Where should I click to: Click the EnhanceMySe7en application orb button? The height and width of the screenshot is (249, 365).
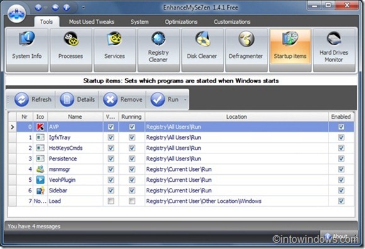[x=16, y=13]
